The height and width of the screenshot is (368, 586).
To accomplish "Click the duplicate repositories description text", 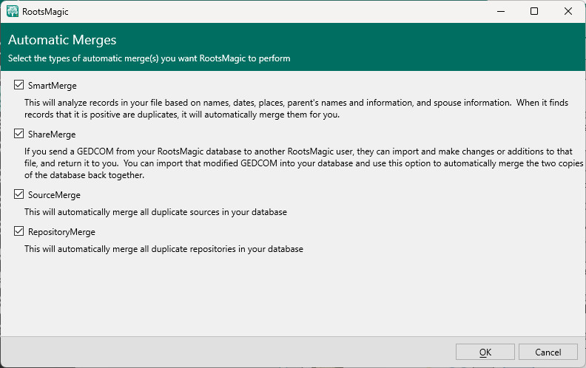I will (x=164, y=249).
